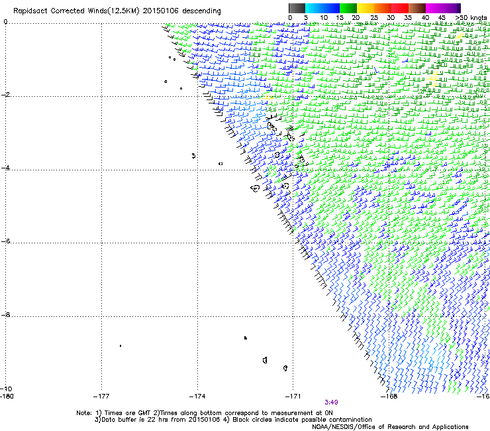Click the '-6' latitude axis label

coord(5,241)
